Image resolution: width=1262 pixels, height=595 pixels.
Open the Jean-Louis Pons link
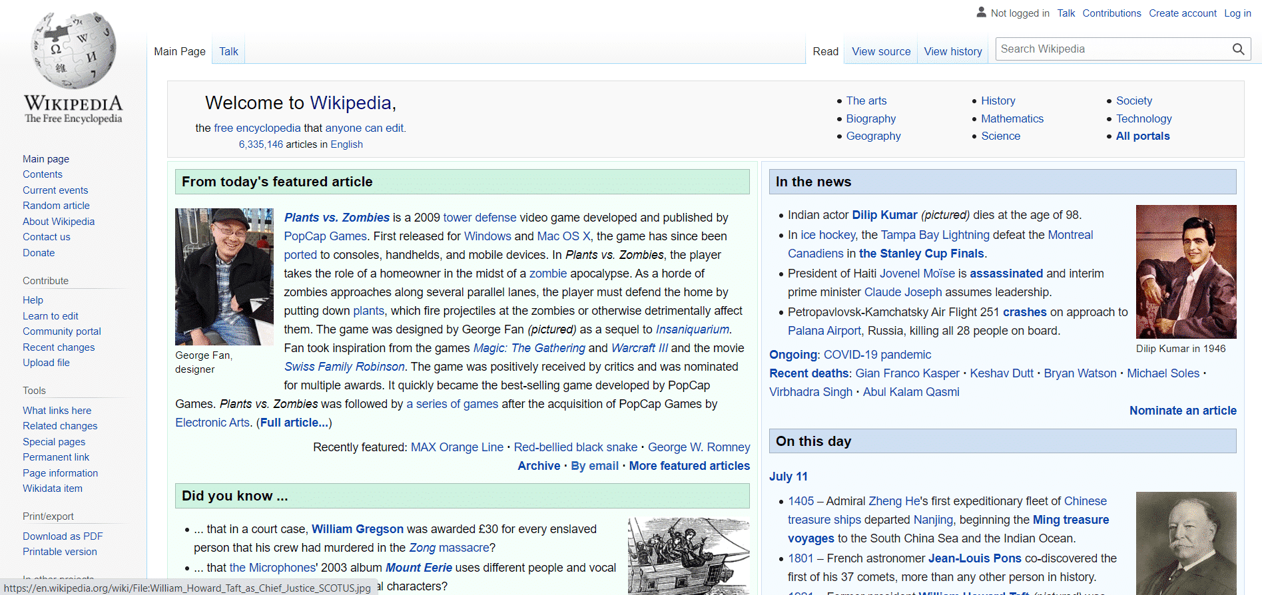(975, 558)
